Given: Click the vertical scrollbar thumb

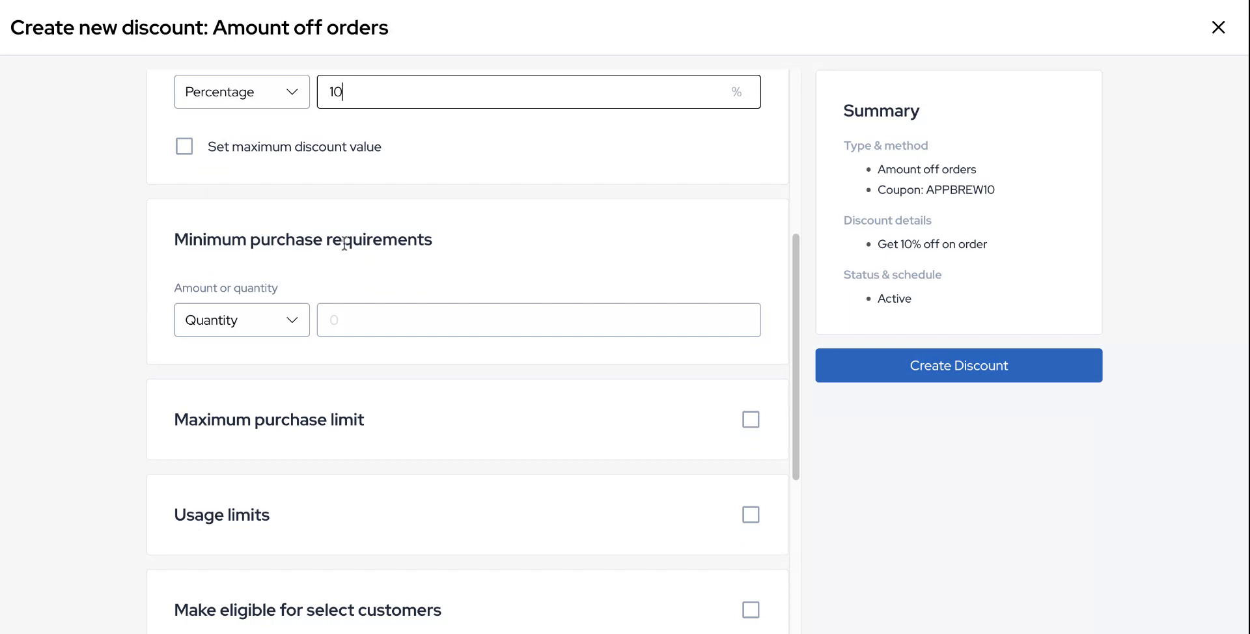Looking at the screenshot, I should [x=796, y=357].
